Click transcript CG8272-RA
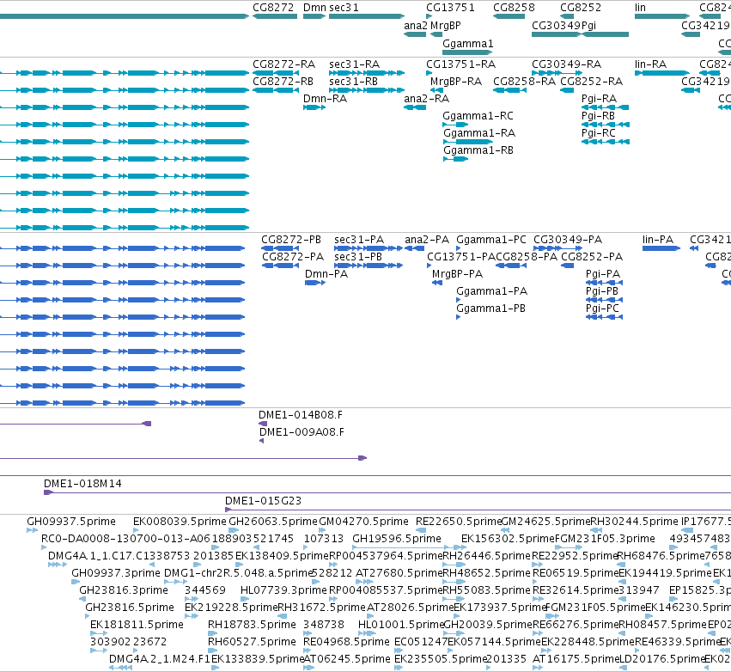The image size is (731, 672). click(x=284, y=64)
